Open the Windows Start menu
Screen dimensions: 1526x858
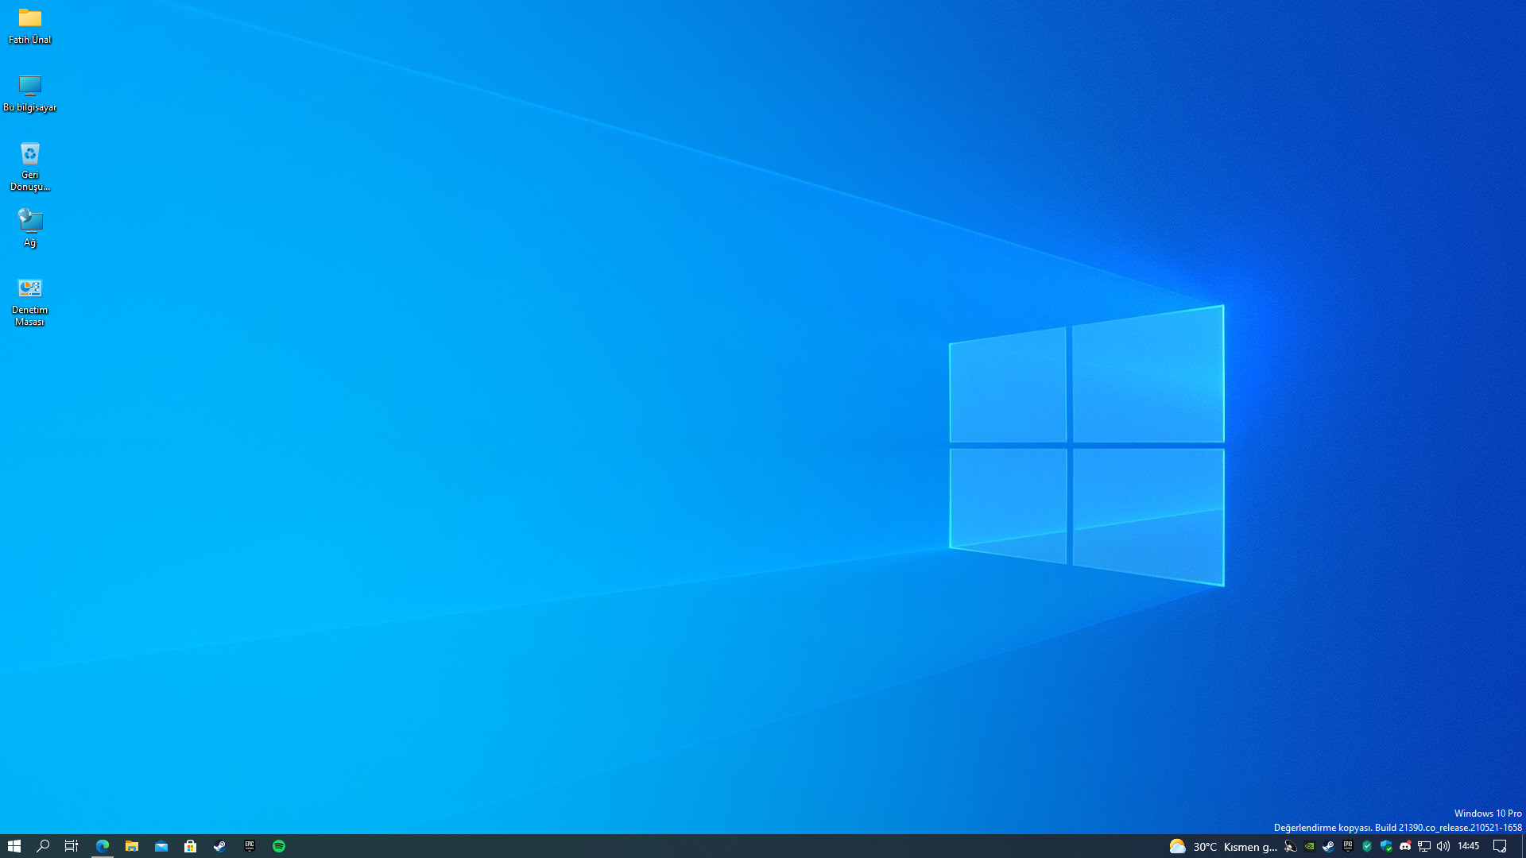coord(14,846)
